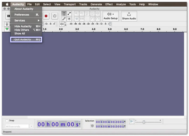Move the playback speed slider thumb
Screen dimensions: 189x136
coord(144,122)
